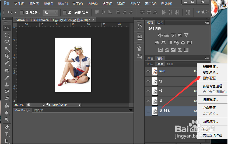Open the 色板 panel flyout menu
The image size is (228, 144).
click(207, 58)
